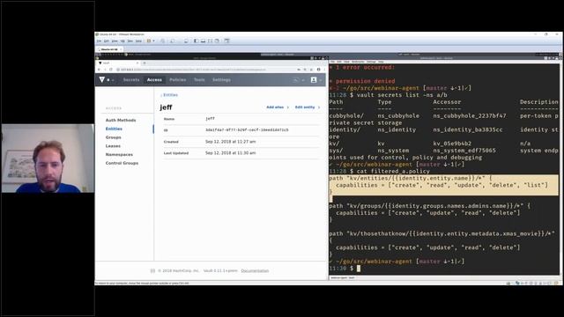Click the Created date value
The height and width of the screenshot is (317, 564).
coord(231,142)
